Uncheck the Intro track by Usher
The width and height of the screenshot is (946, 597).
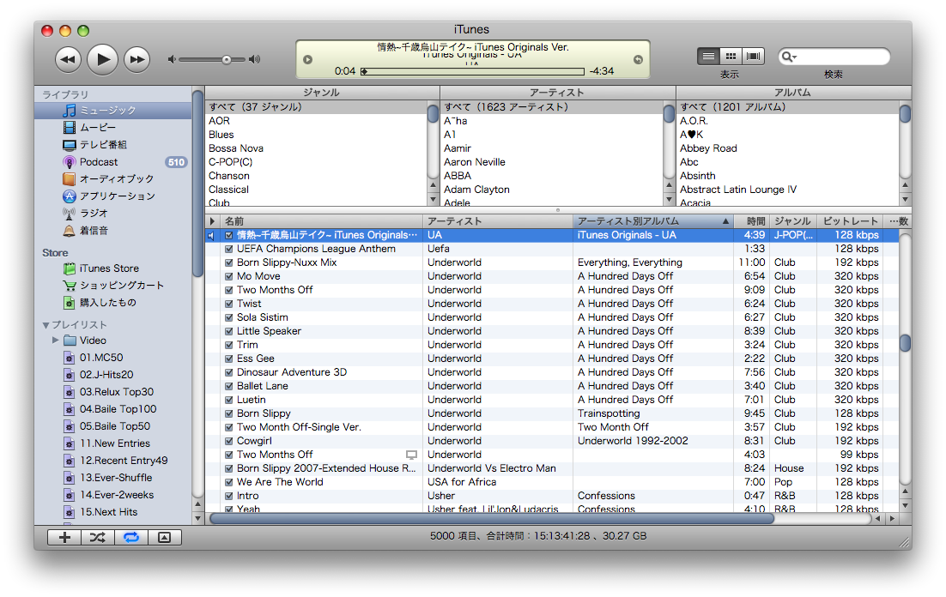228,497
